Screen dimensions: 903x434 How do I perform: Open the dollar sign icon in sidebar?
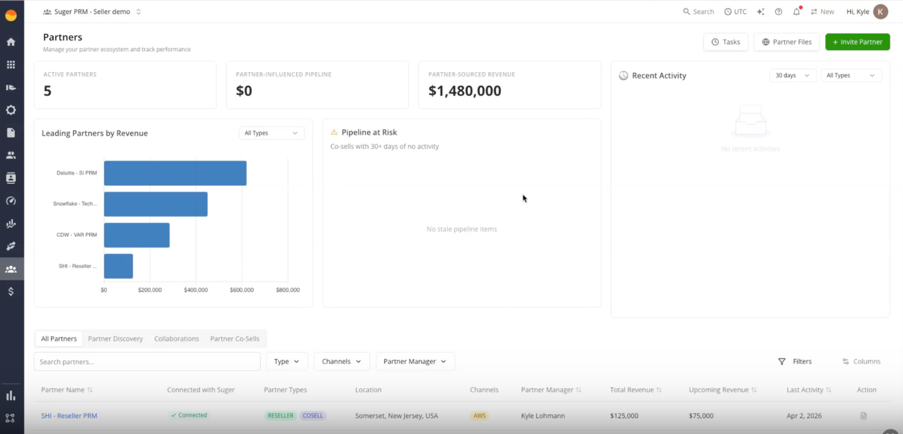pos(11,291)
